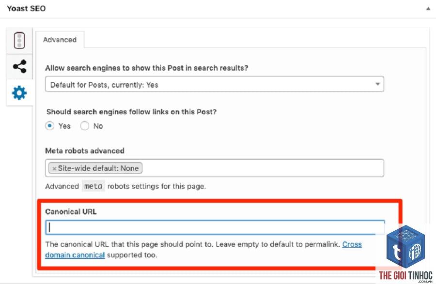The height and width of the screenshot is (284, 436).
Task: Open the SEO traffic light analysis tab
Action: point(19,41)
